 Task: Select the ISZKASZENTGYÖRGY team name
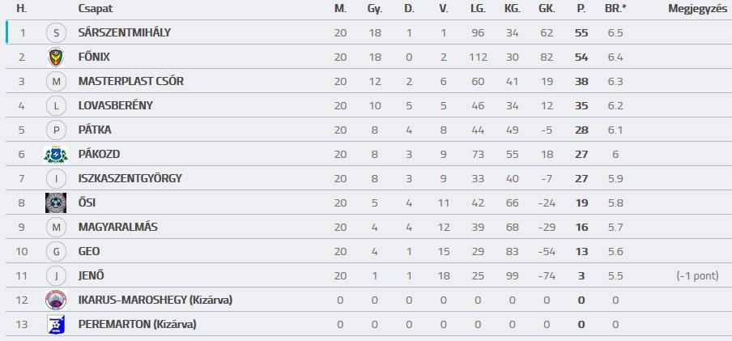pyautogui.click(x=130, y=178)
